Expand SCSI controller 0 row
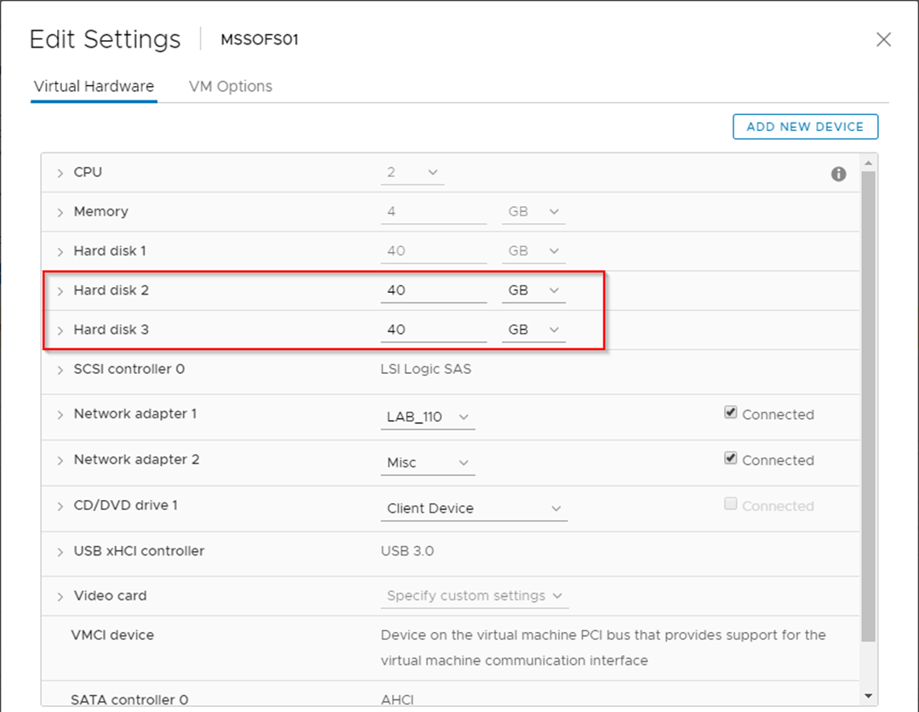 (60, 370)
